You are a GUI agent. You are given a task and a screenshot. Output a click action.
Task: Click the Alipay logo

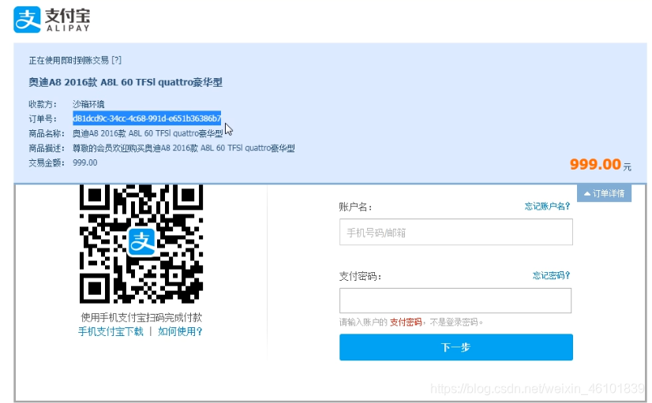point(51,19)
